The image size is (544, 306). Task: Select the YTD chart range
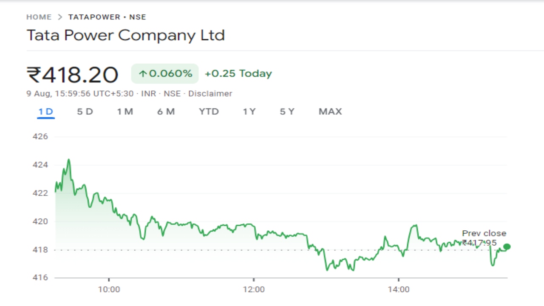pos(209,111)
